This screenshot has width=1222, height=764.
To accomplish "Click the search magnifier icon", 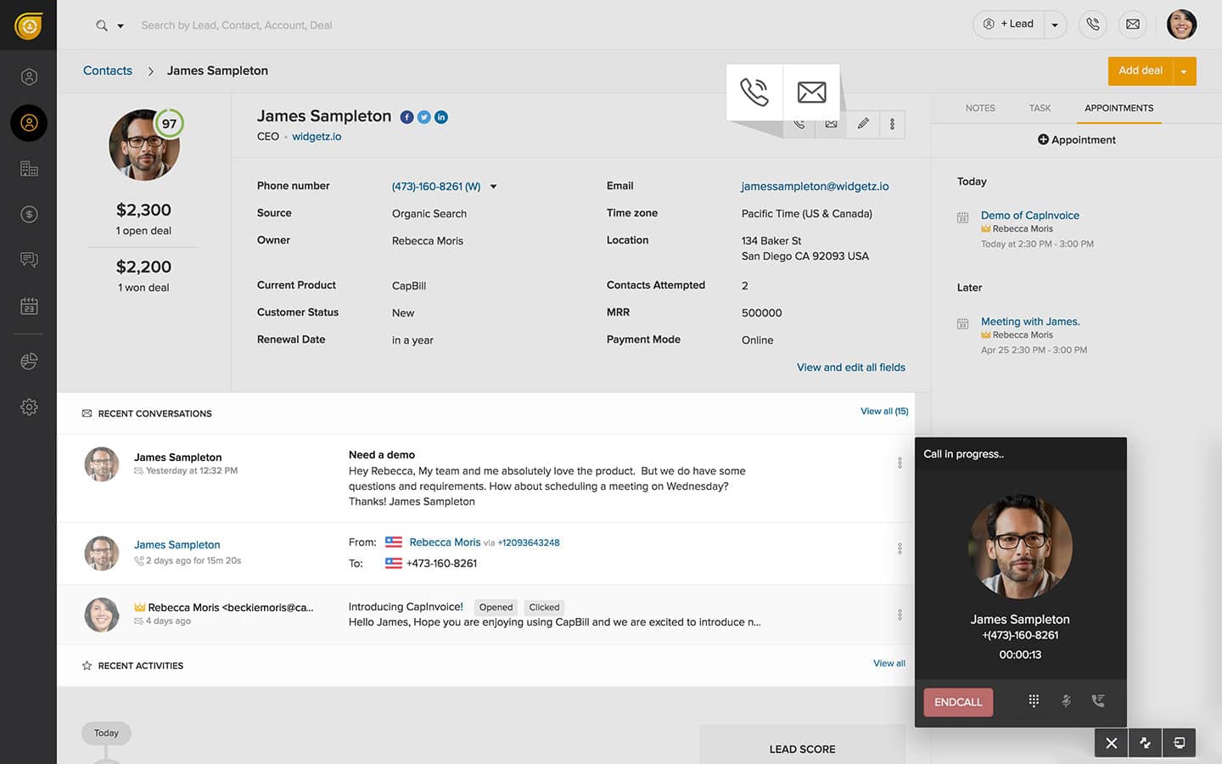I will click(102, 25).
